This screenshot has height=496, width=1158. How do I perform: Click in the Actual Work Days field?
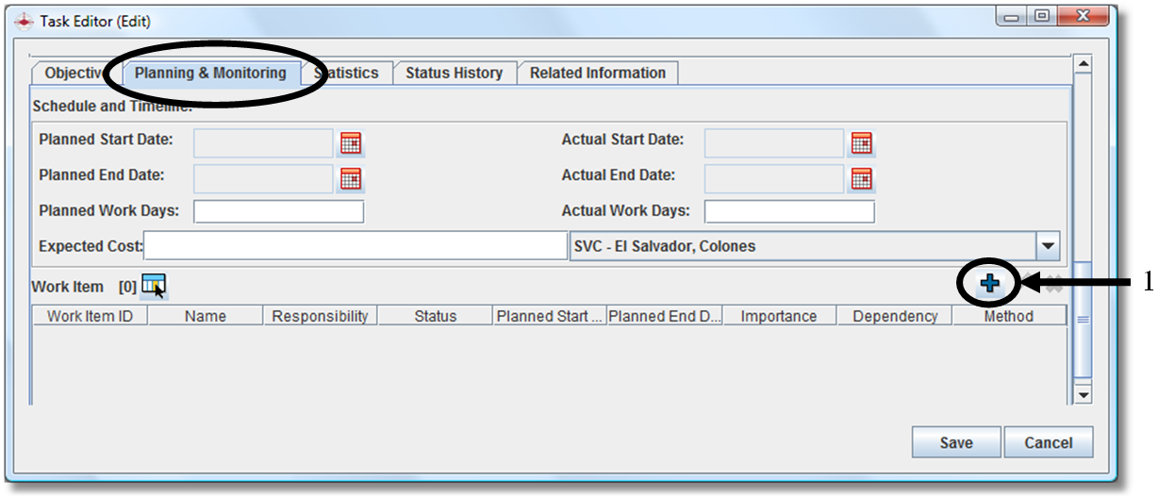pos(788,211)
